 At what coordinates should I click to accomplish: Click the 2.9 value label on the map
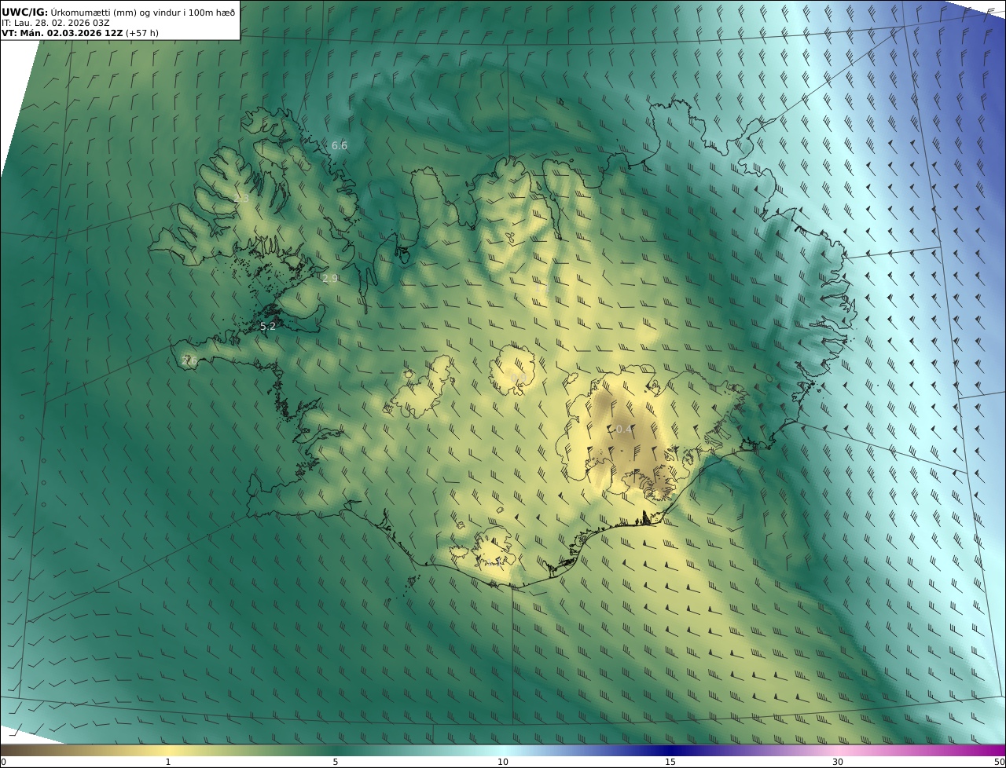[x=330, y=278]
